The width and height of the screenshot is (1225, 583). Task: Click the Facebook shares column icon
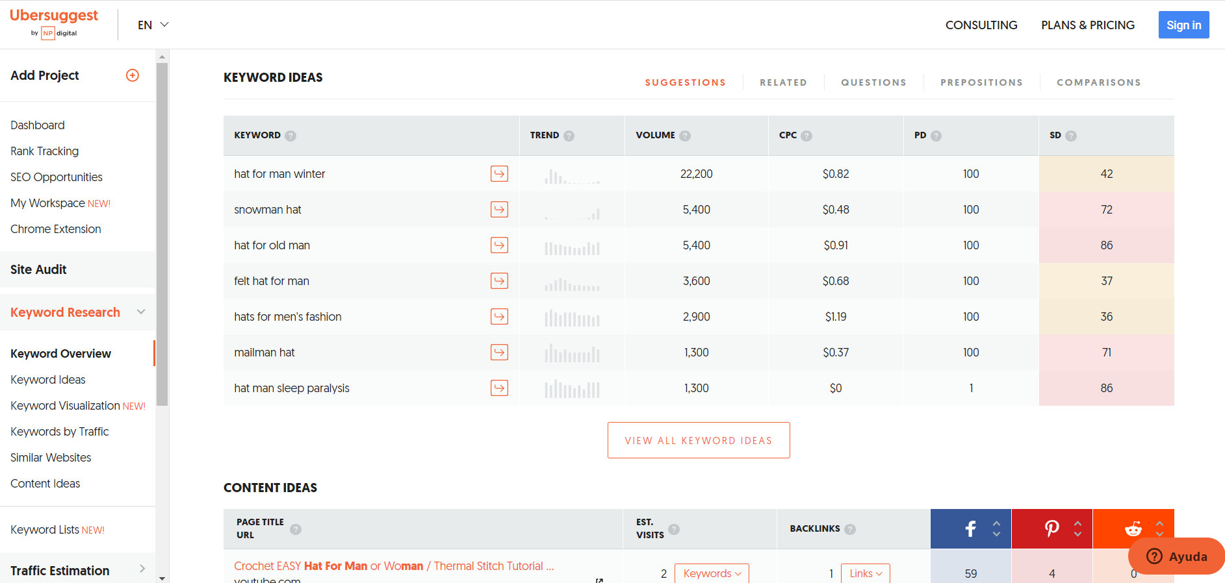tap(970, 529)
